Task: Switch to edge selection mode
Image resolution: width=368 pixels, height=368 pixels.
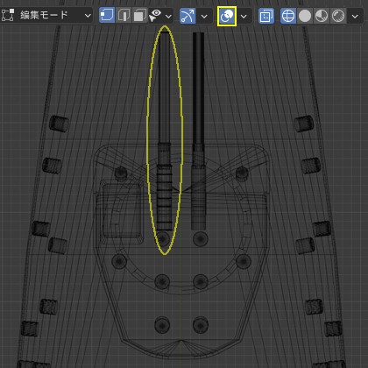Action: (x=124, y=16)
